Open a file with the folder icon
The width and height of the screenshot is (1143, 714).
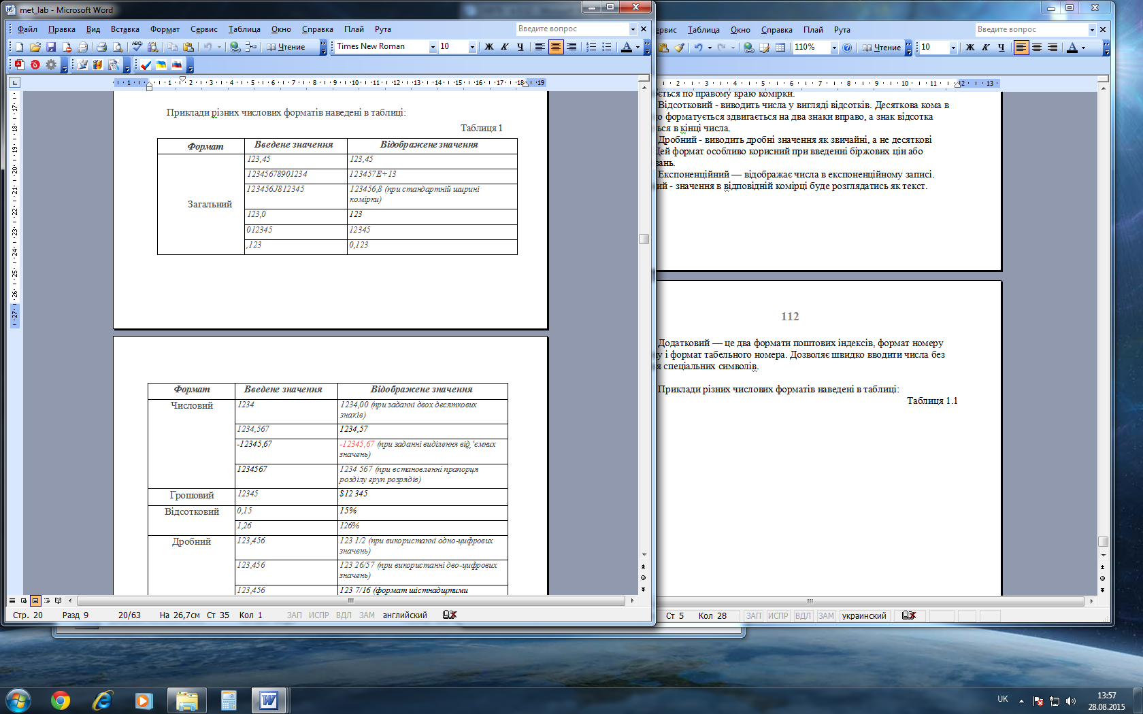pos(35,47)
